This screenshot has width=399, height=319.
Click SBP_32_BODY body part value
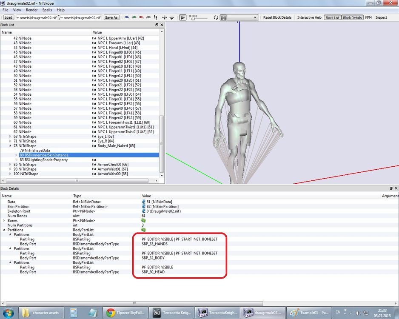(153, 258)
